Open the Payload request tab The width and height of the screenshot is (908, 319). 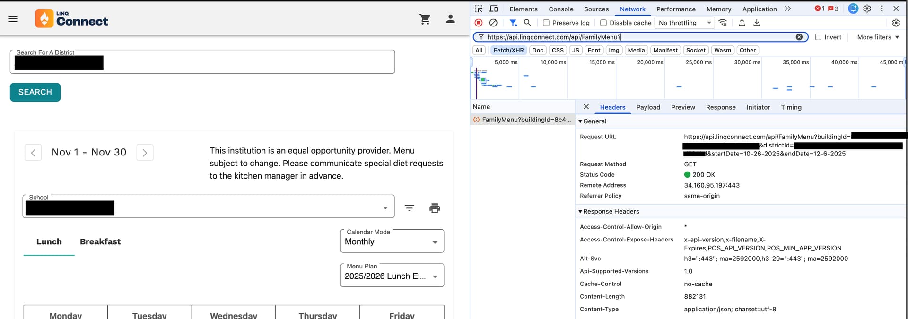coord(648,107)
